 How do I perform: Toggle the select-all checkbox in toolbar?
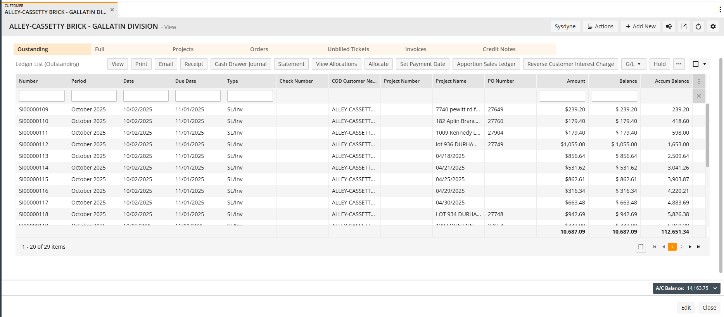pos(696,64)
